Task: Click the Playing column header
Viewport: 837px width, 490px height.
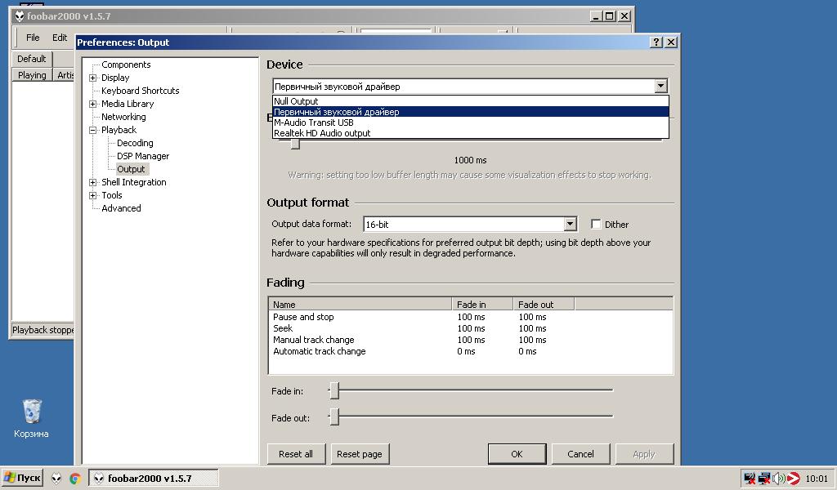Action: pos(32,75)
